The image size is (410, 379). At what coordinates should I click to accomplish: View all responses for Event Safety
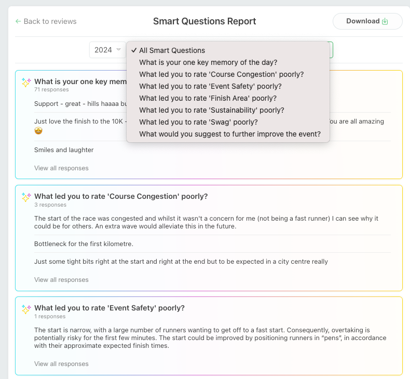coord(61,364)
